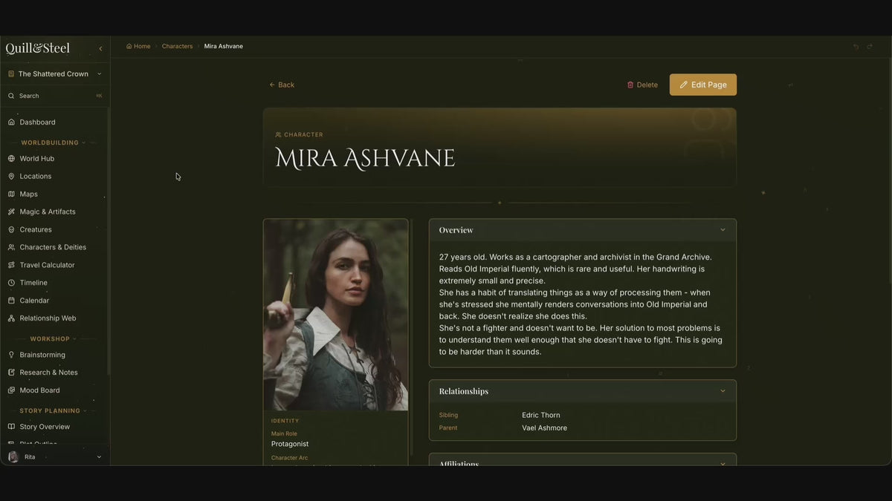Click the Creatures icon
Viewport: 892px width, 501px height.
tap(11, 230)
